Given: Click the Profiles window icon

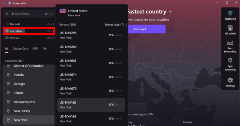Looking at the screenshot, I should coord(7,38).
